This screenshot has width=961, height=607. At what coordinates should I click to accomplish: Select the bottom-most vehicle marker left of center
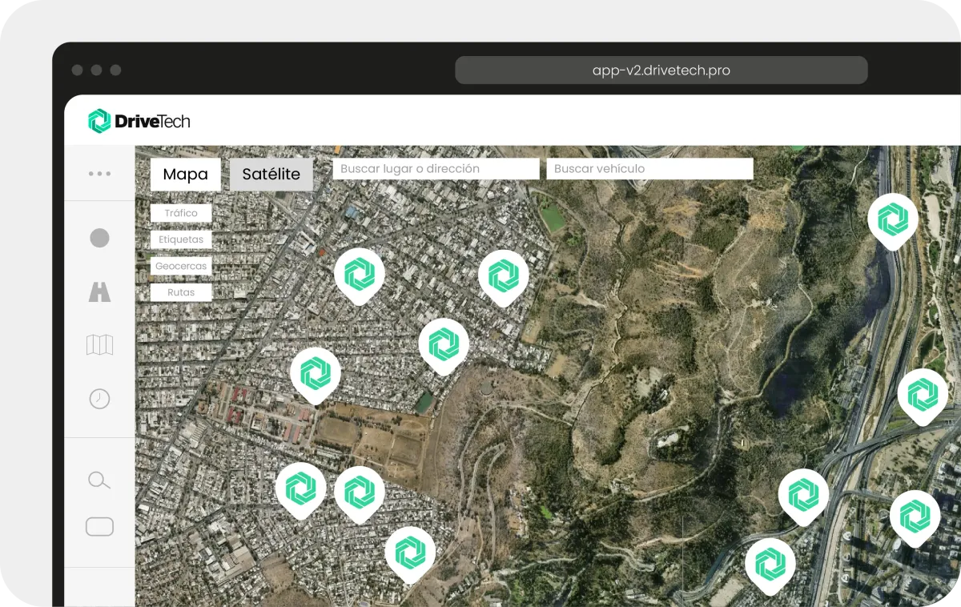410,553
